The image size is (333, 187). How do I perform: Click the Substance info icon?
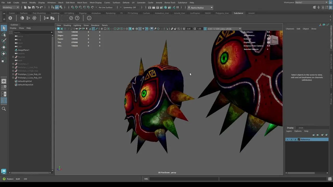click(89, 18)
